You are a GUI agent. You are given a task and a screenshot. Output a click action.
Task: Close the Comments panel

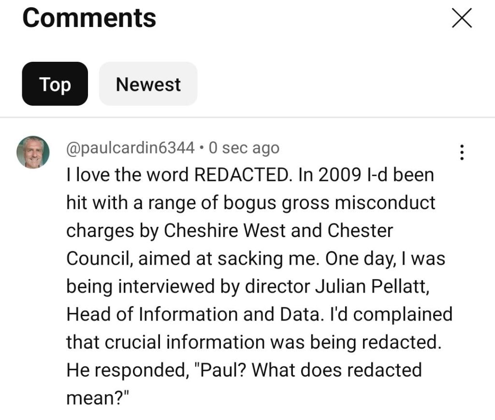(x=461, y=19)
